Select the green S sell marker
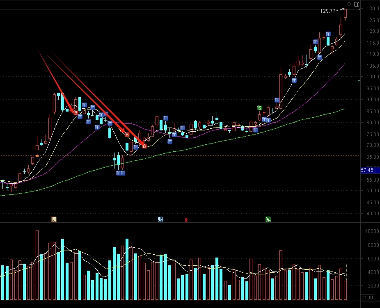The image size is (380, 308). (x=259, y=108)
